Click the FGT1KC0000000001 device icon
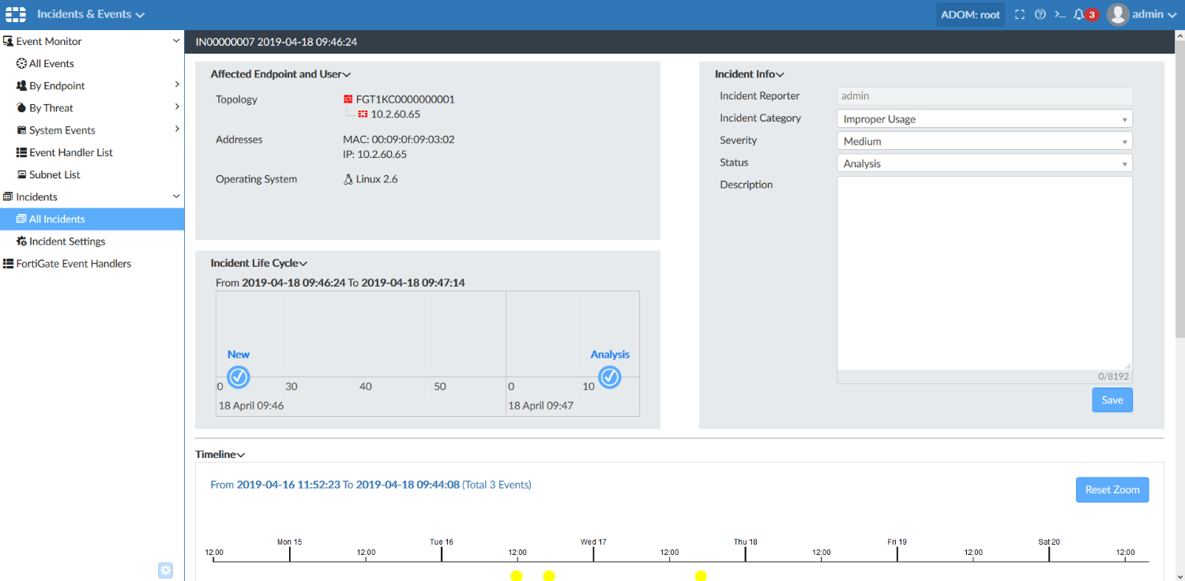This screenshot has height=581, width=1185. coord(348,99)
